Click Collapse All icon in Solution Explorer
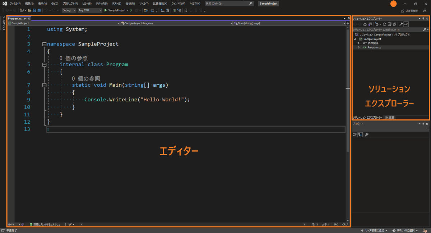 [389, 24]
